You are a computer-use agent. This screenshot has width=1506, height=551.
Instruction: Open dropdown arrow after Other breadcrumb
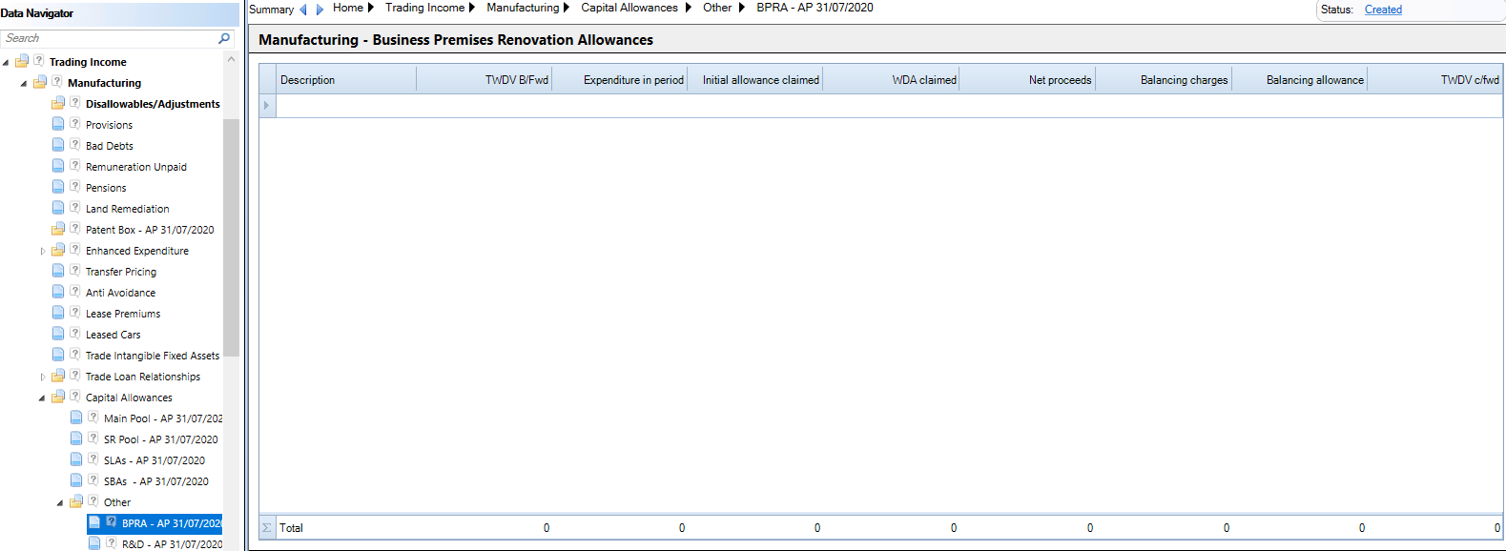click(741, 8)
